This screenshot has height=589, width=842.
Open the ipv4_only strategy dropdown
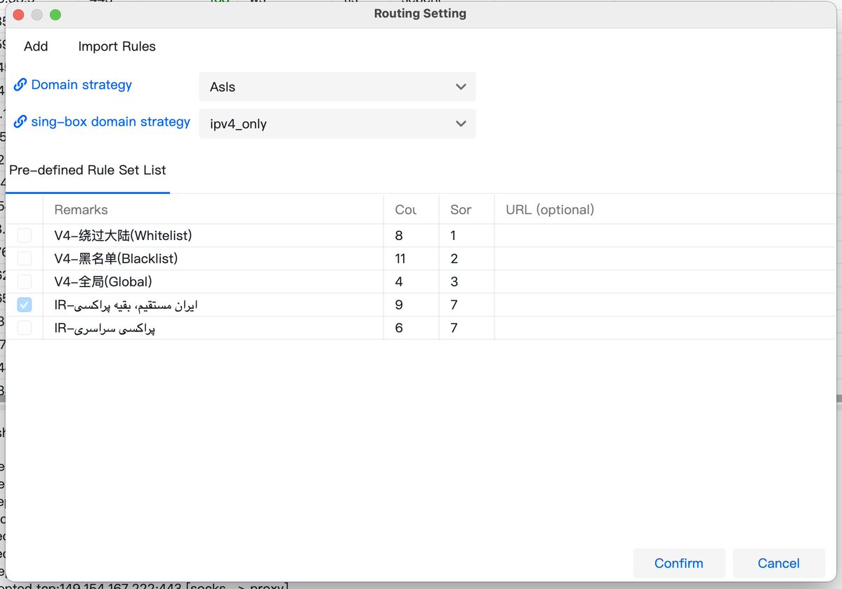[337, 124]
